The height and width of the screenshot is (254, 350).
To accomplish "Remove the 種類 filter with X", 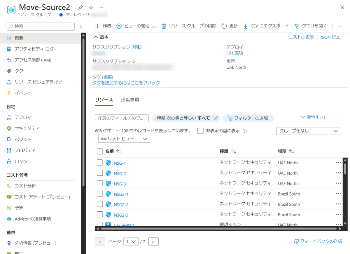I will coord(216,118).
